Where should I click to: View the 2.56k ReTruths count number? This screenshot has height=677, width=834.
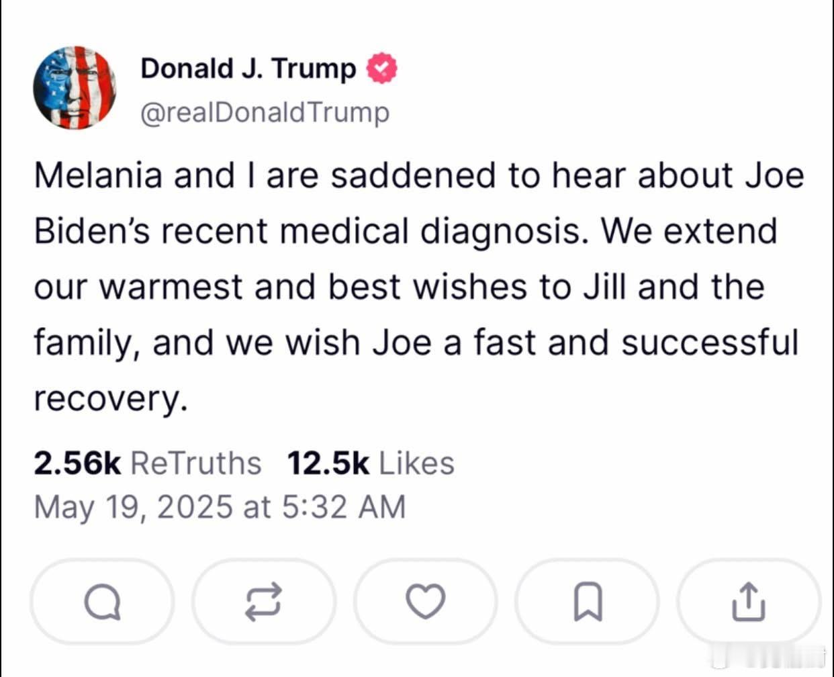click(x=77, y=463)
